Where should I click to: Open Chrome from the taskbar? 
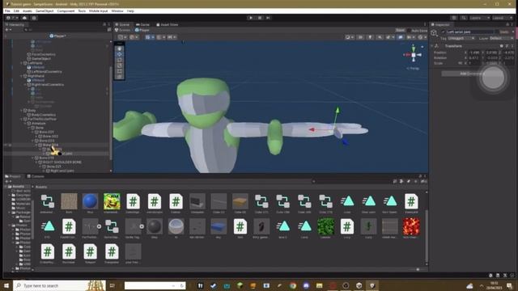click(x=293, y=285)
